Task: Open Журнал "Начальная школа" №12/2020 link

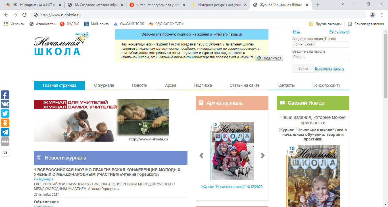Action: pyautogui.click(x=232, y=187)
